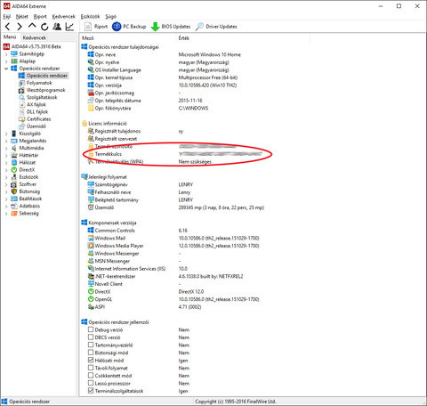Go up one level with the up arrow icon
Viewport: 427px width, 406px height.
pyautogui.click(x=32, y=26)
